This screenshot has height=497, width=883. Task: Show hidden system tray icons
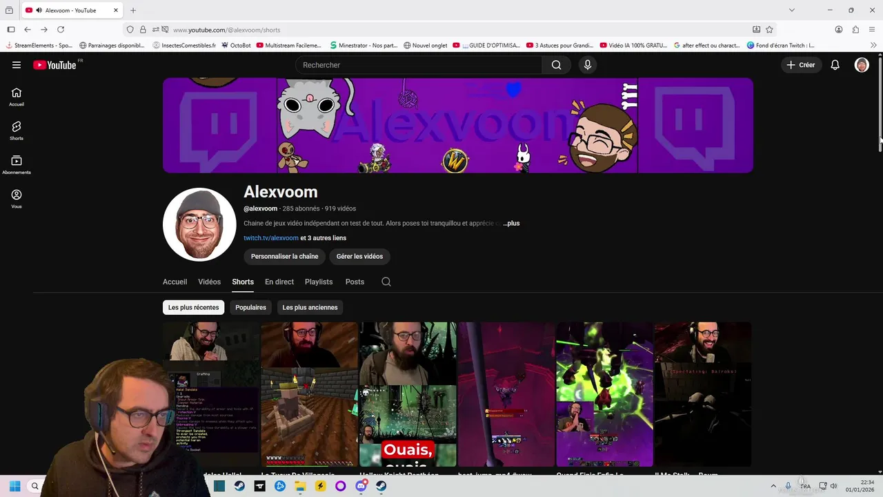(x=773, y=486)
